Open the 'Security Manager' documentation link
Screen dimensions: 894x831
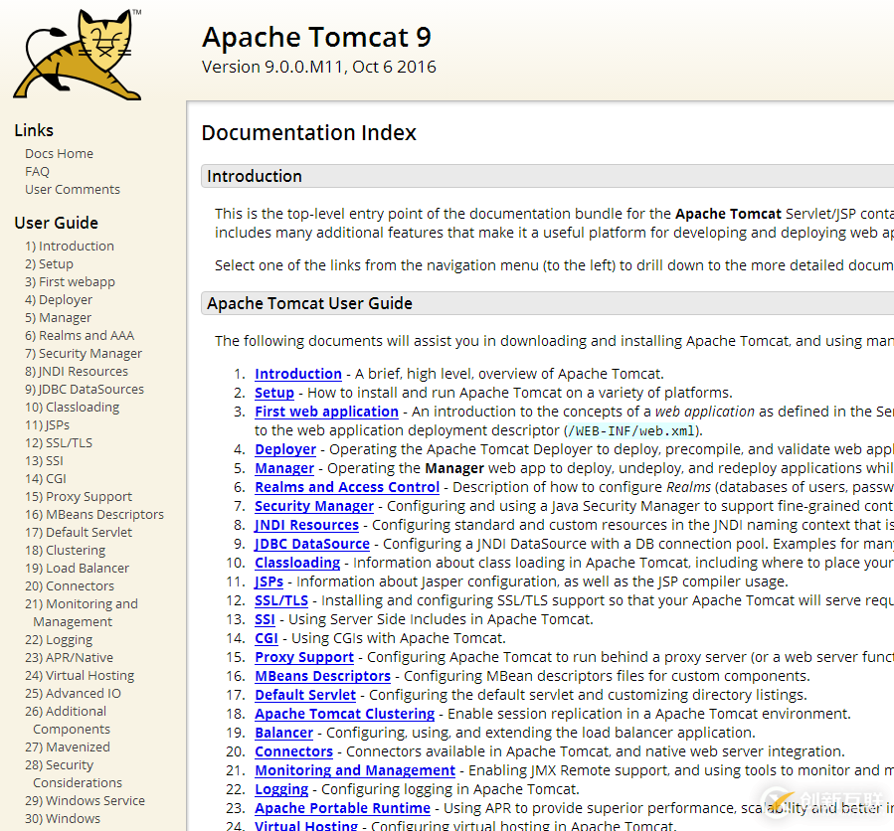pyautogui.click(x=313, y=506)
